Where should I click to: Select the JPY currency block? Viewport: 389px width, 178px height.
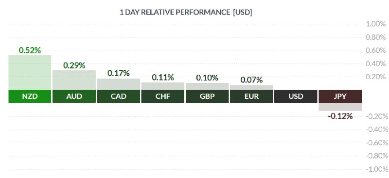point(340,97)
